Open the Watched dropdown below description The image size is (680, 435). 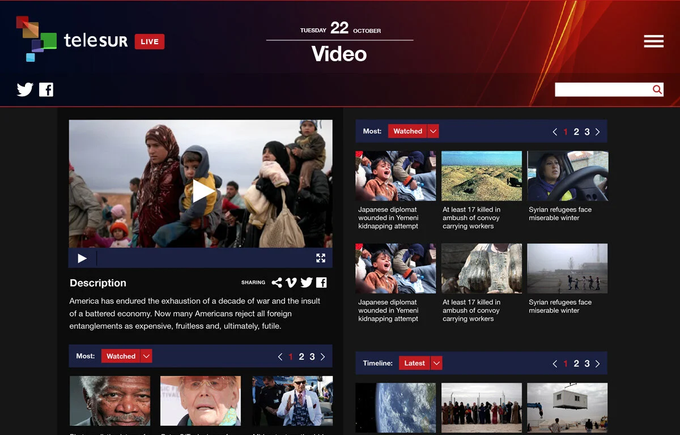pyautogui.click(x=146, y=356)
